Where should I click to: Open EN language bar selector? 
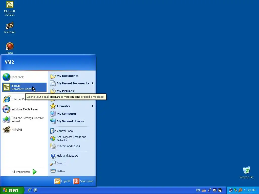click(198, 190)
